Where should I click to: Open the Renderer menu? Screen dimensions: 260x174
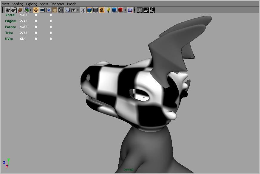click(57, 4)
